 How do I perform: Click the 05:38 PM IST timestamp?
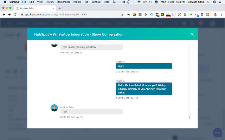[71, 117]
